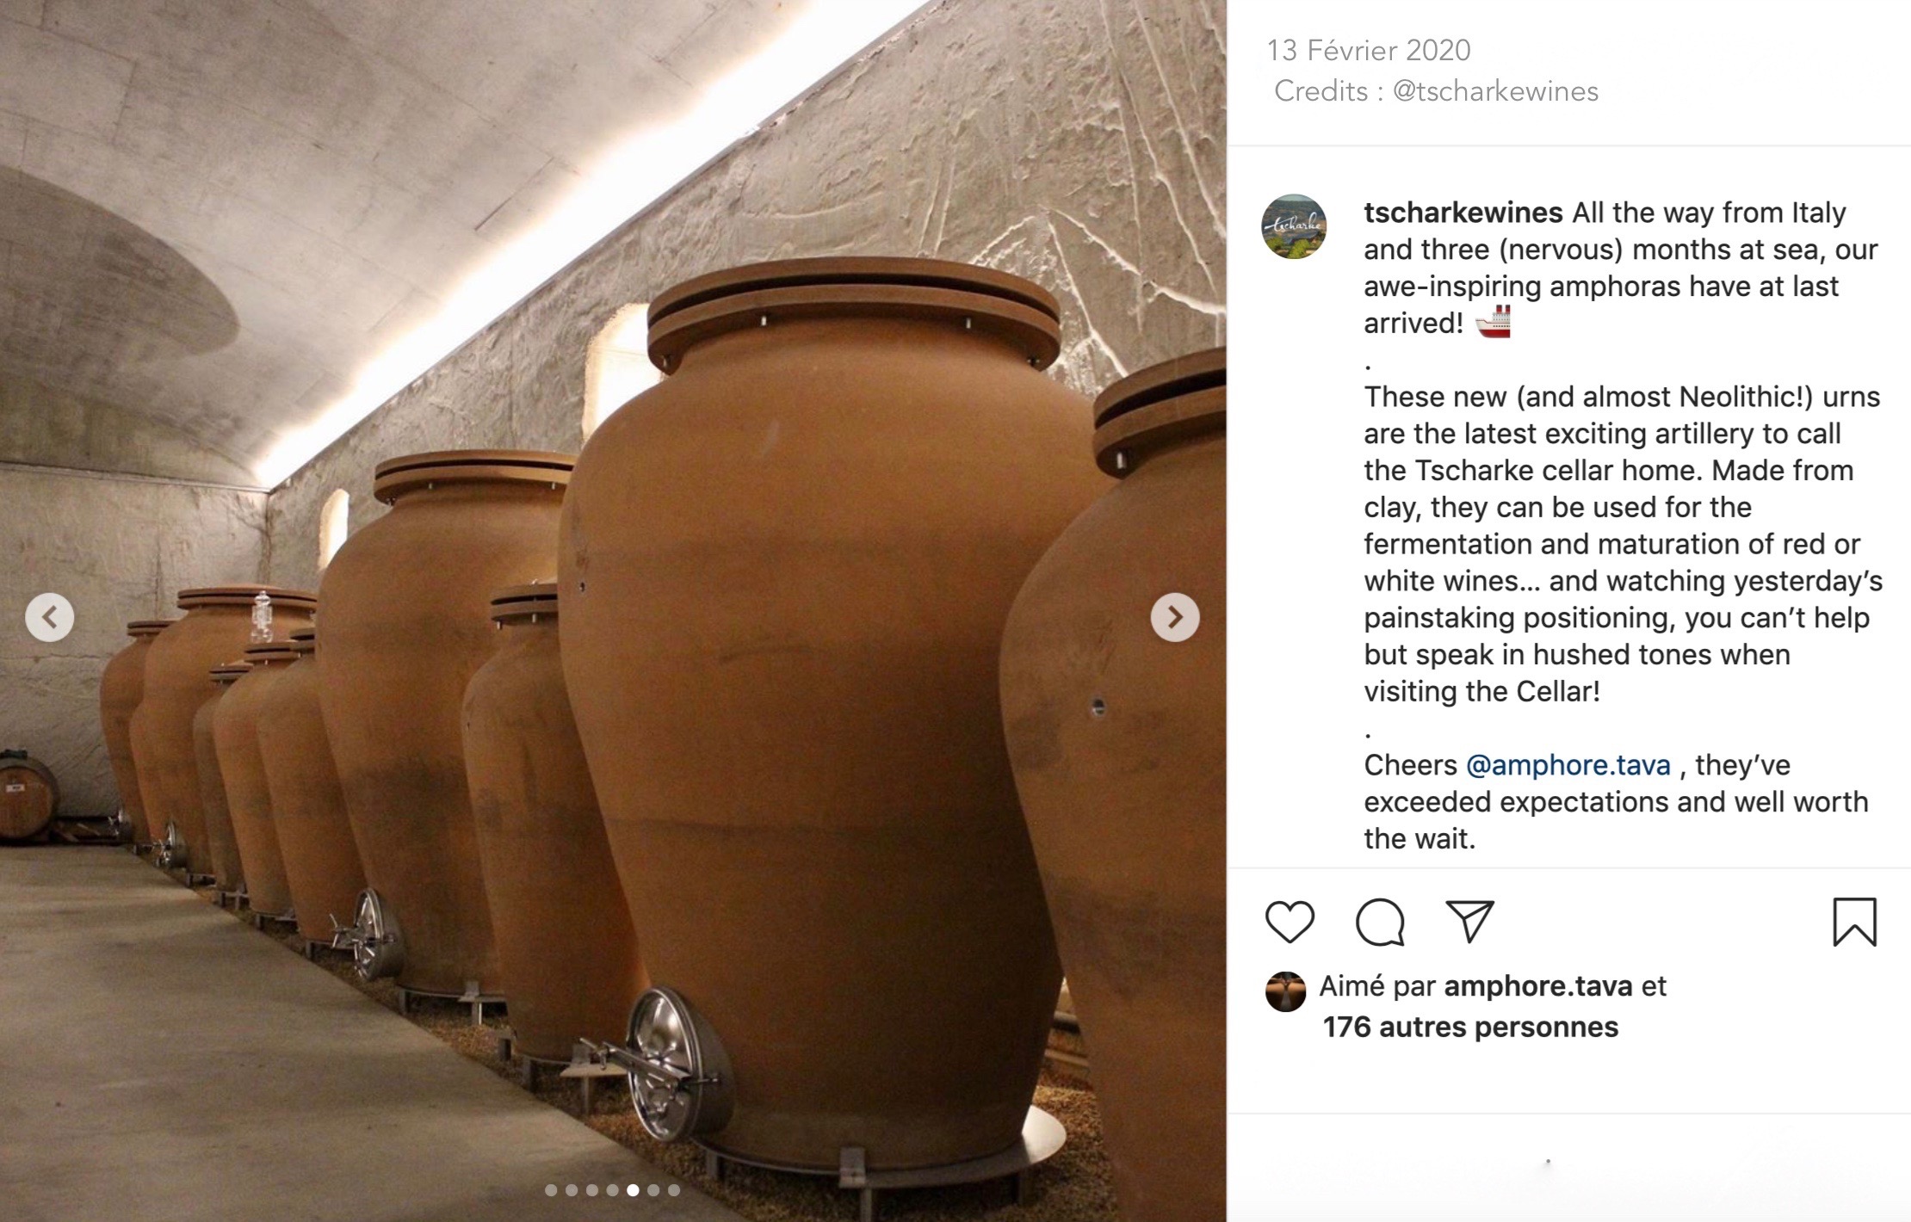Save the post with the bookmark icon
1911x1222 pixels.
[1854, 922]
